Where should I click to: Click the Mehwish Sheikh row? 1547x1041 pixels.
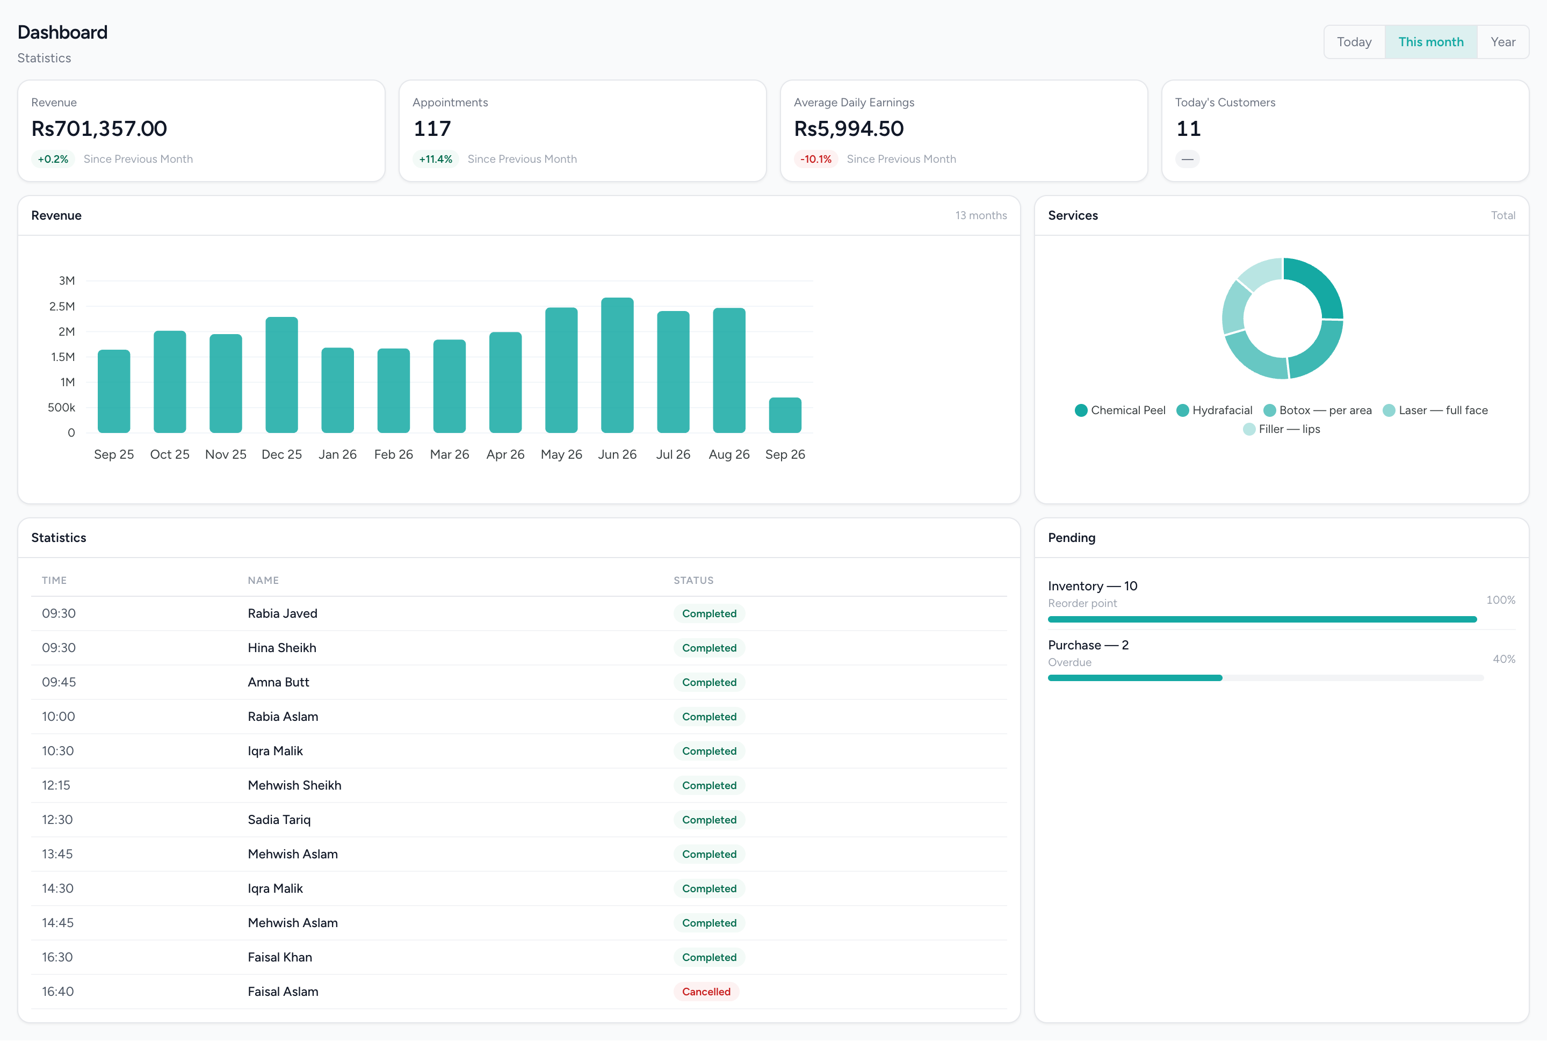[518, 785]
